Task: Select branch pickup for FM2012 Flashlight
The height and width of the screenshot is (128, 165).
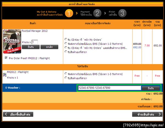Action: coord(66,78)
